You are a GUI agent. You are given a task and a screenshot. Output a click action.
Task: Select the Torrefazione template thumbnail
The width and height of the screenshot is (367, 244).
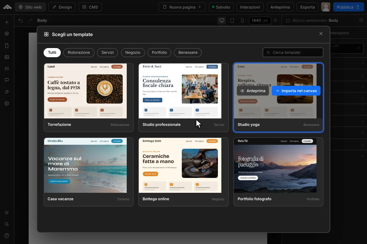click(x=85, y=91)
